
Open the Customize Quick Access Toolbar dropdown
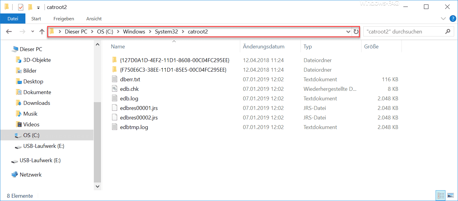(38, 7)
